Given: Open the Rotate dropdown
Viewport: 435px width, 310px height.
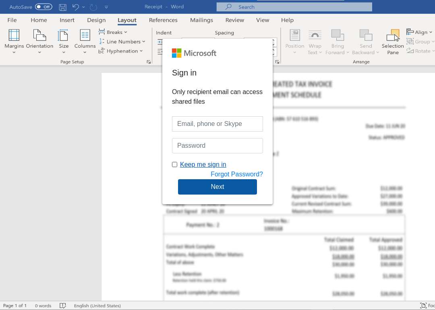Looking at the screenshot, I should coord(420,51).
